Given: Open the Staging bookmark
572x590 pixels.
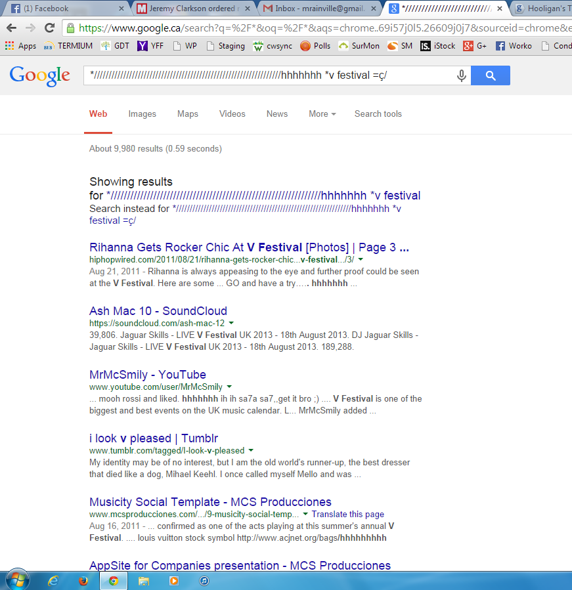Looking at the screenshot, I should point(225,46).
